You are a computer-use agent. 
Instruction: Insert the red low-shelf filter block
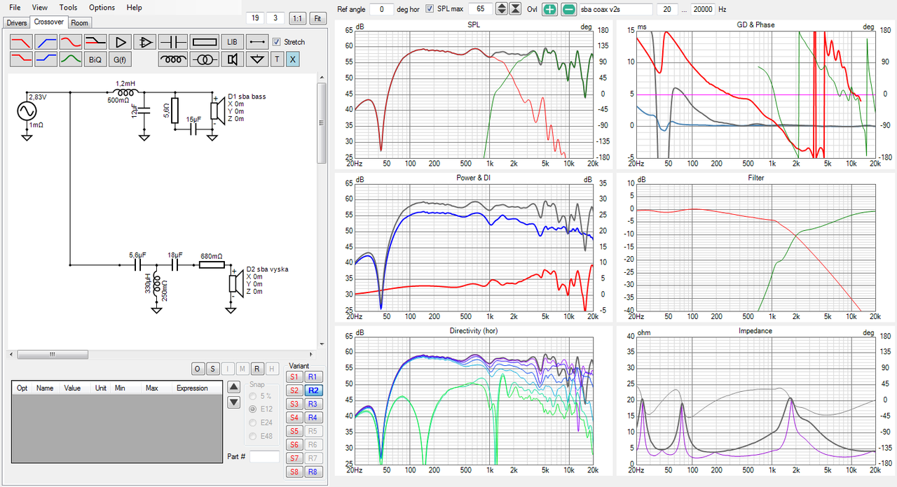(x=21, y=59)
